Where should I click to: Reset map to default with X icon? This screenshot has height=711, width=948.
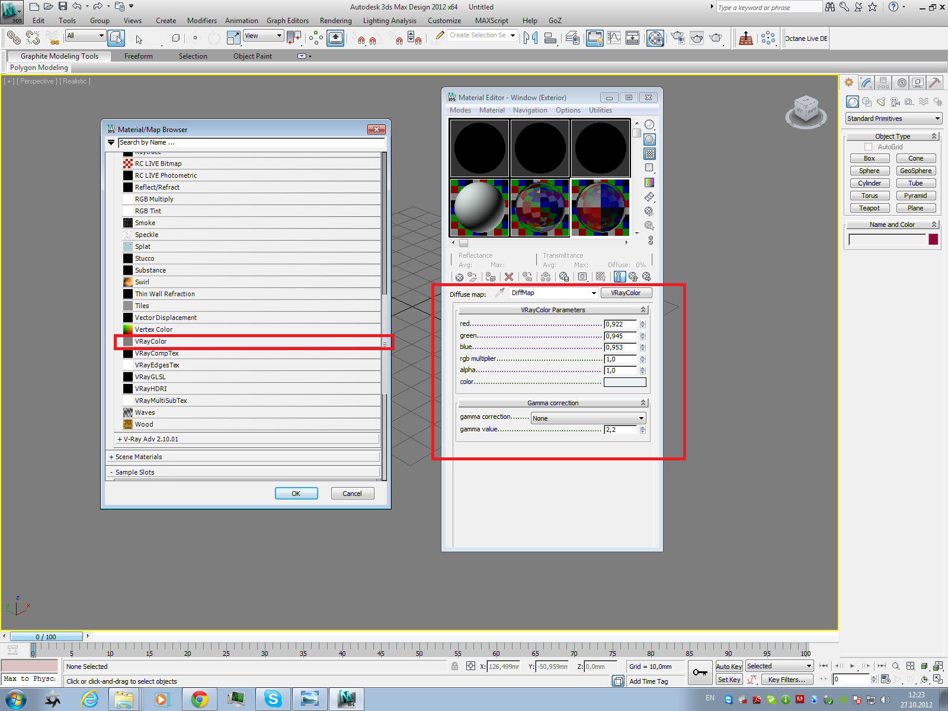(x=509, y=277)
